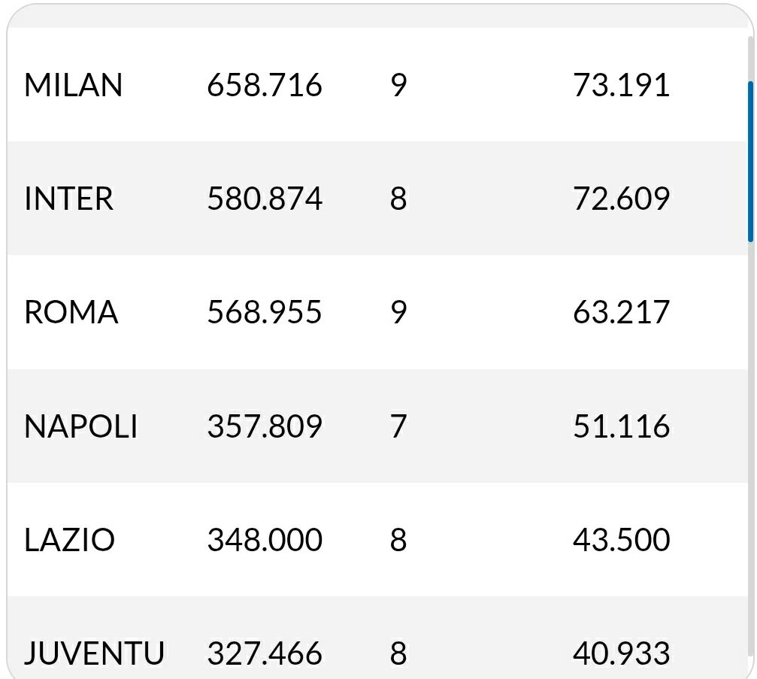Select the INTER team name cell
Image resolution: width=757 pixels, height=679 pixels.
click(x=68, y=199)
